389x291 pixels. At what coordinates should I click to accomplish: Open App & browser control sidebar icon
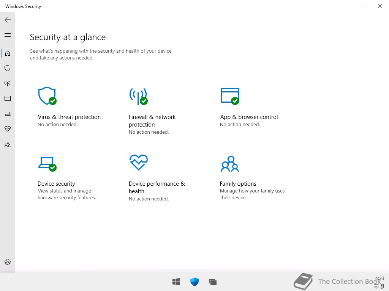[x=8, y=99]
